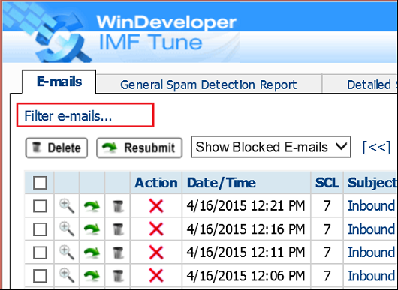Sort by the Action column header

156,183
